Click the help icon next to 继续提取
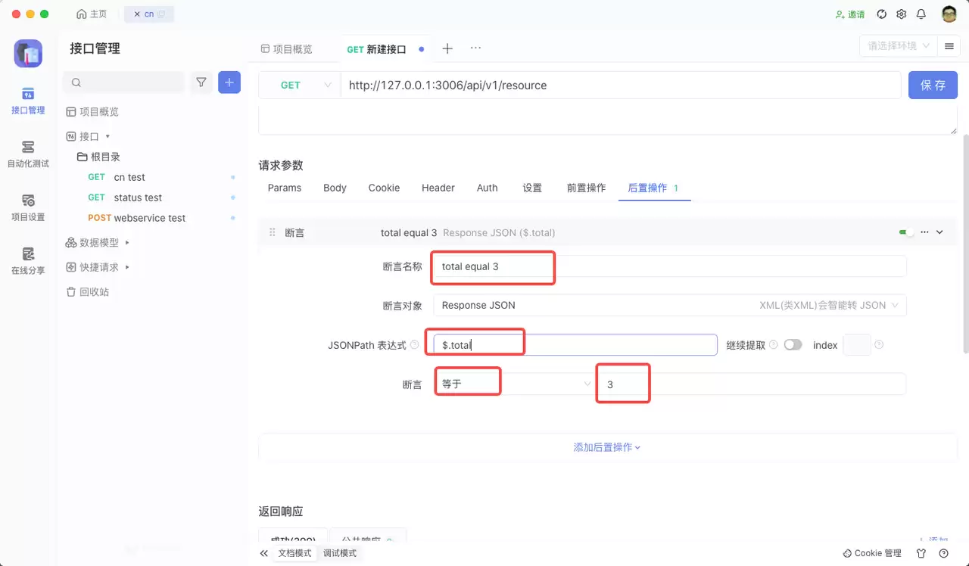 pyautogui.click(x=773, y=345)
